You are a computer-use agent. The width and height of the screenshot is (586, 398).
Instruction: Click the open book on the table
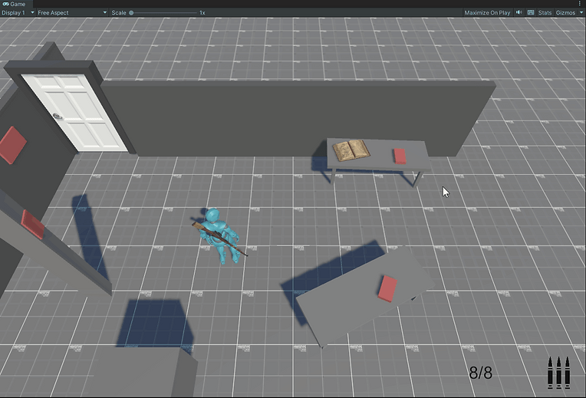tap(351, 150)
